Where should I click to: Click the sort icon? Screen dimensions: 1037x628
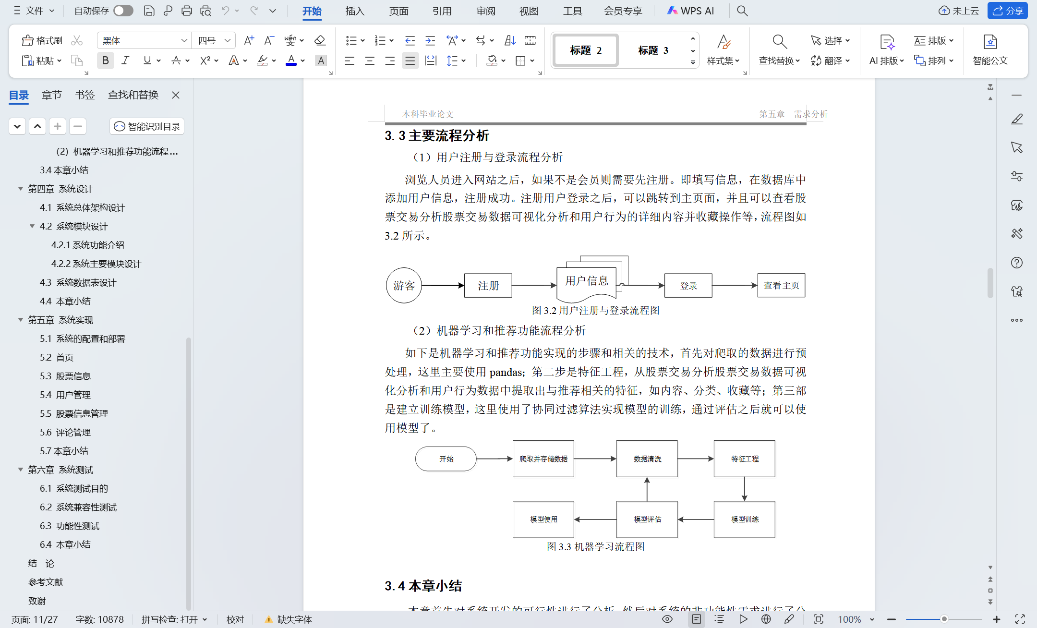click(x=510, y=41)
